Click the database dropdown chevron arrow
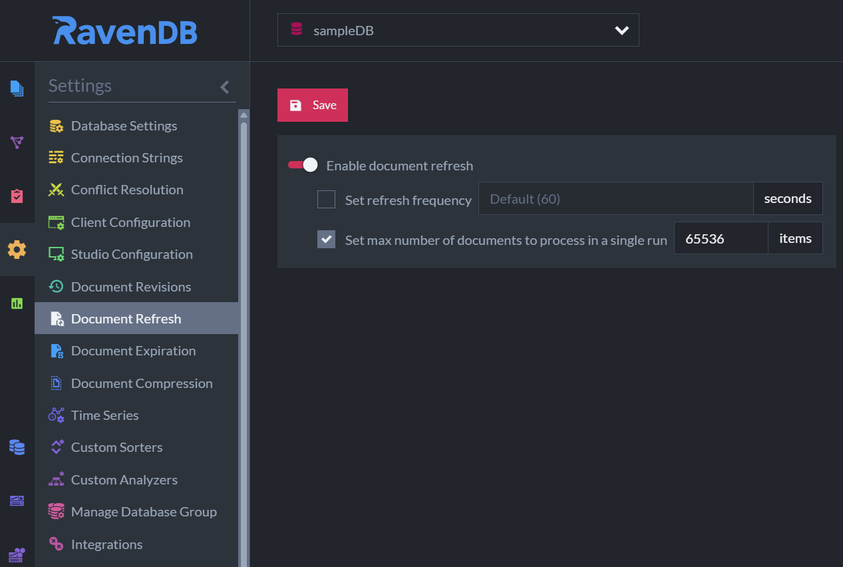This screenshot has height=567, width=843. pos(622,31)
